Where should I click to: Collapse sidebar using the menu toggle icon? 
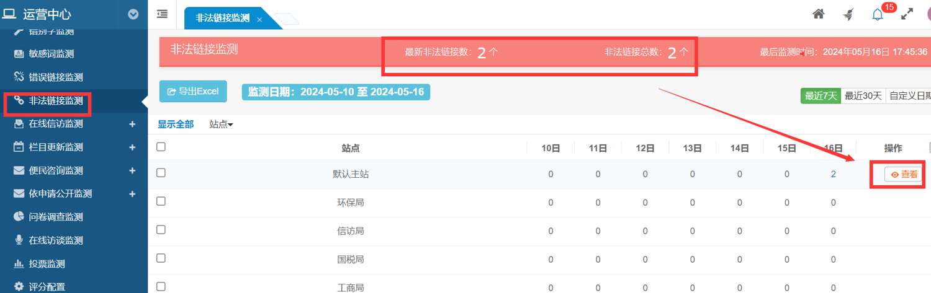click(162, 14)
